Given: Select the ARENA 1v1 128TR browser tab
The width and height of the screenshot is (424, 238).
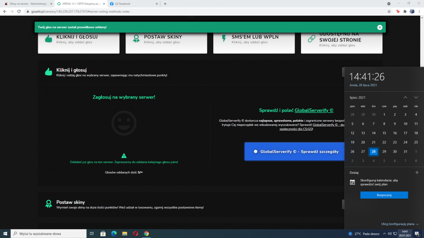Looking at the screenshot, I should pyautogui.click(x=81, y=4).
